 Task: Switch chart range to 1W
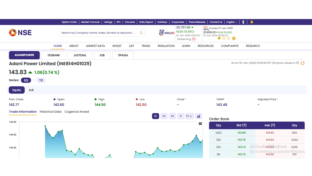(x=164, y=116)
